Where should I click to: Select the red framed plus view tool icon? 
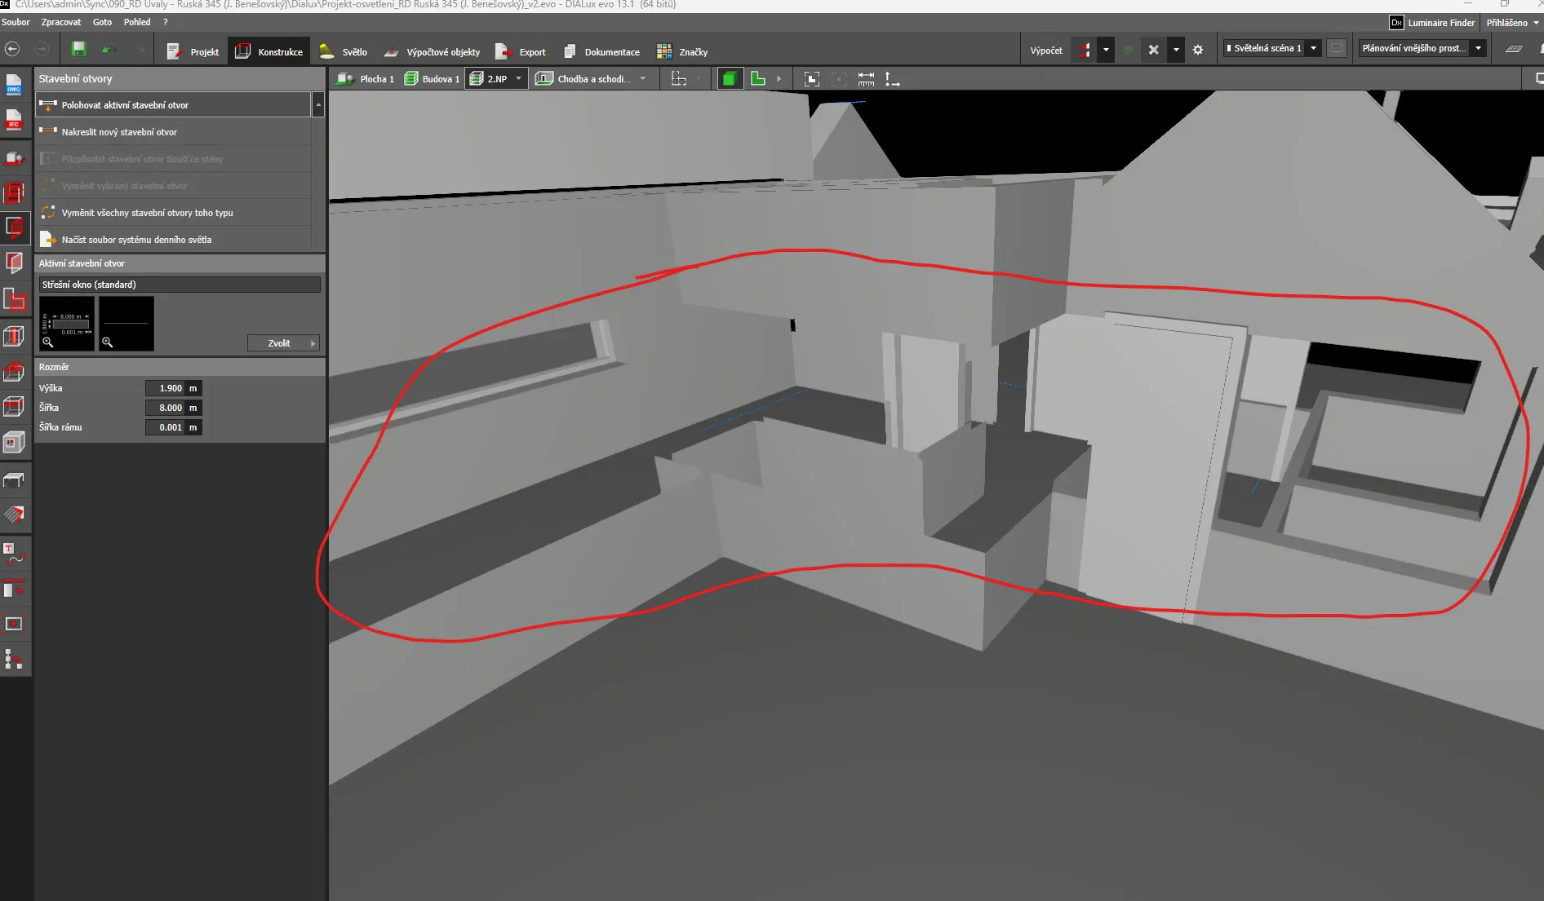tap(14, 624)
